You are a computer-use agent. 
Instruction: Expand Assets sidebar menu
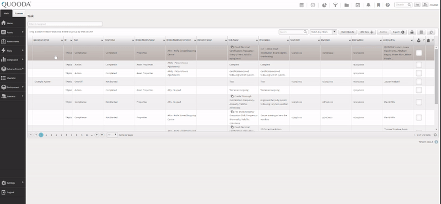point(13,32)
